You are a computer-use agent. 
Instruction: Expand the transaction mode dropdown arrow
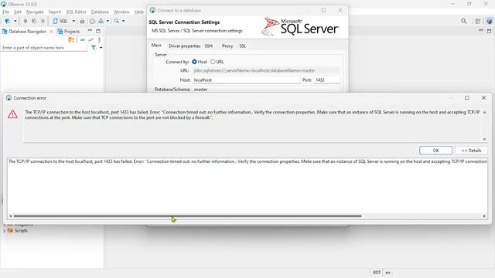108,21
